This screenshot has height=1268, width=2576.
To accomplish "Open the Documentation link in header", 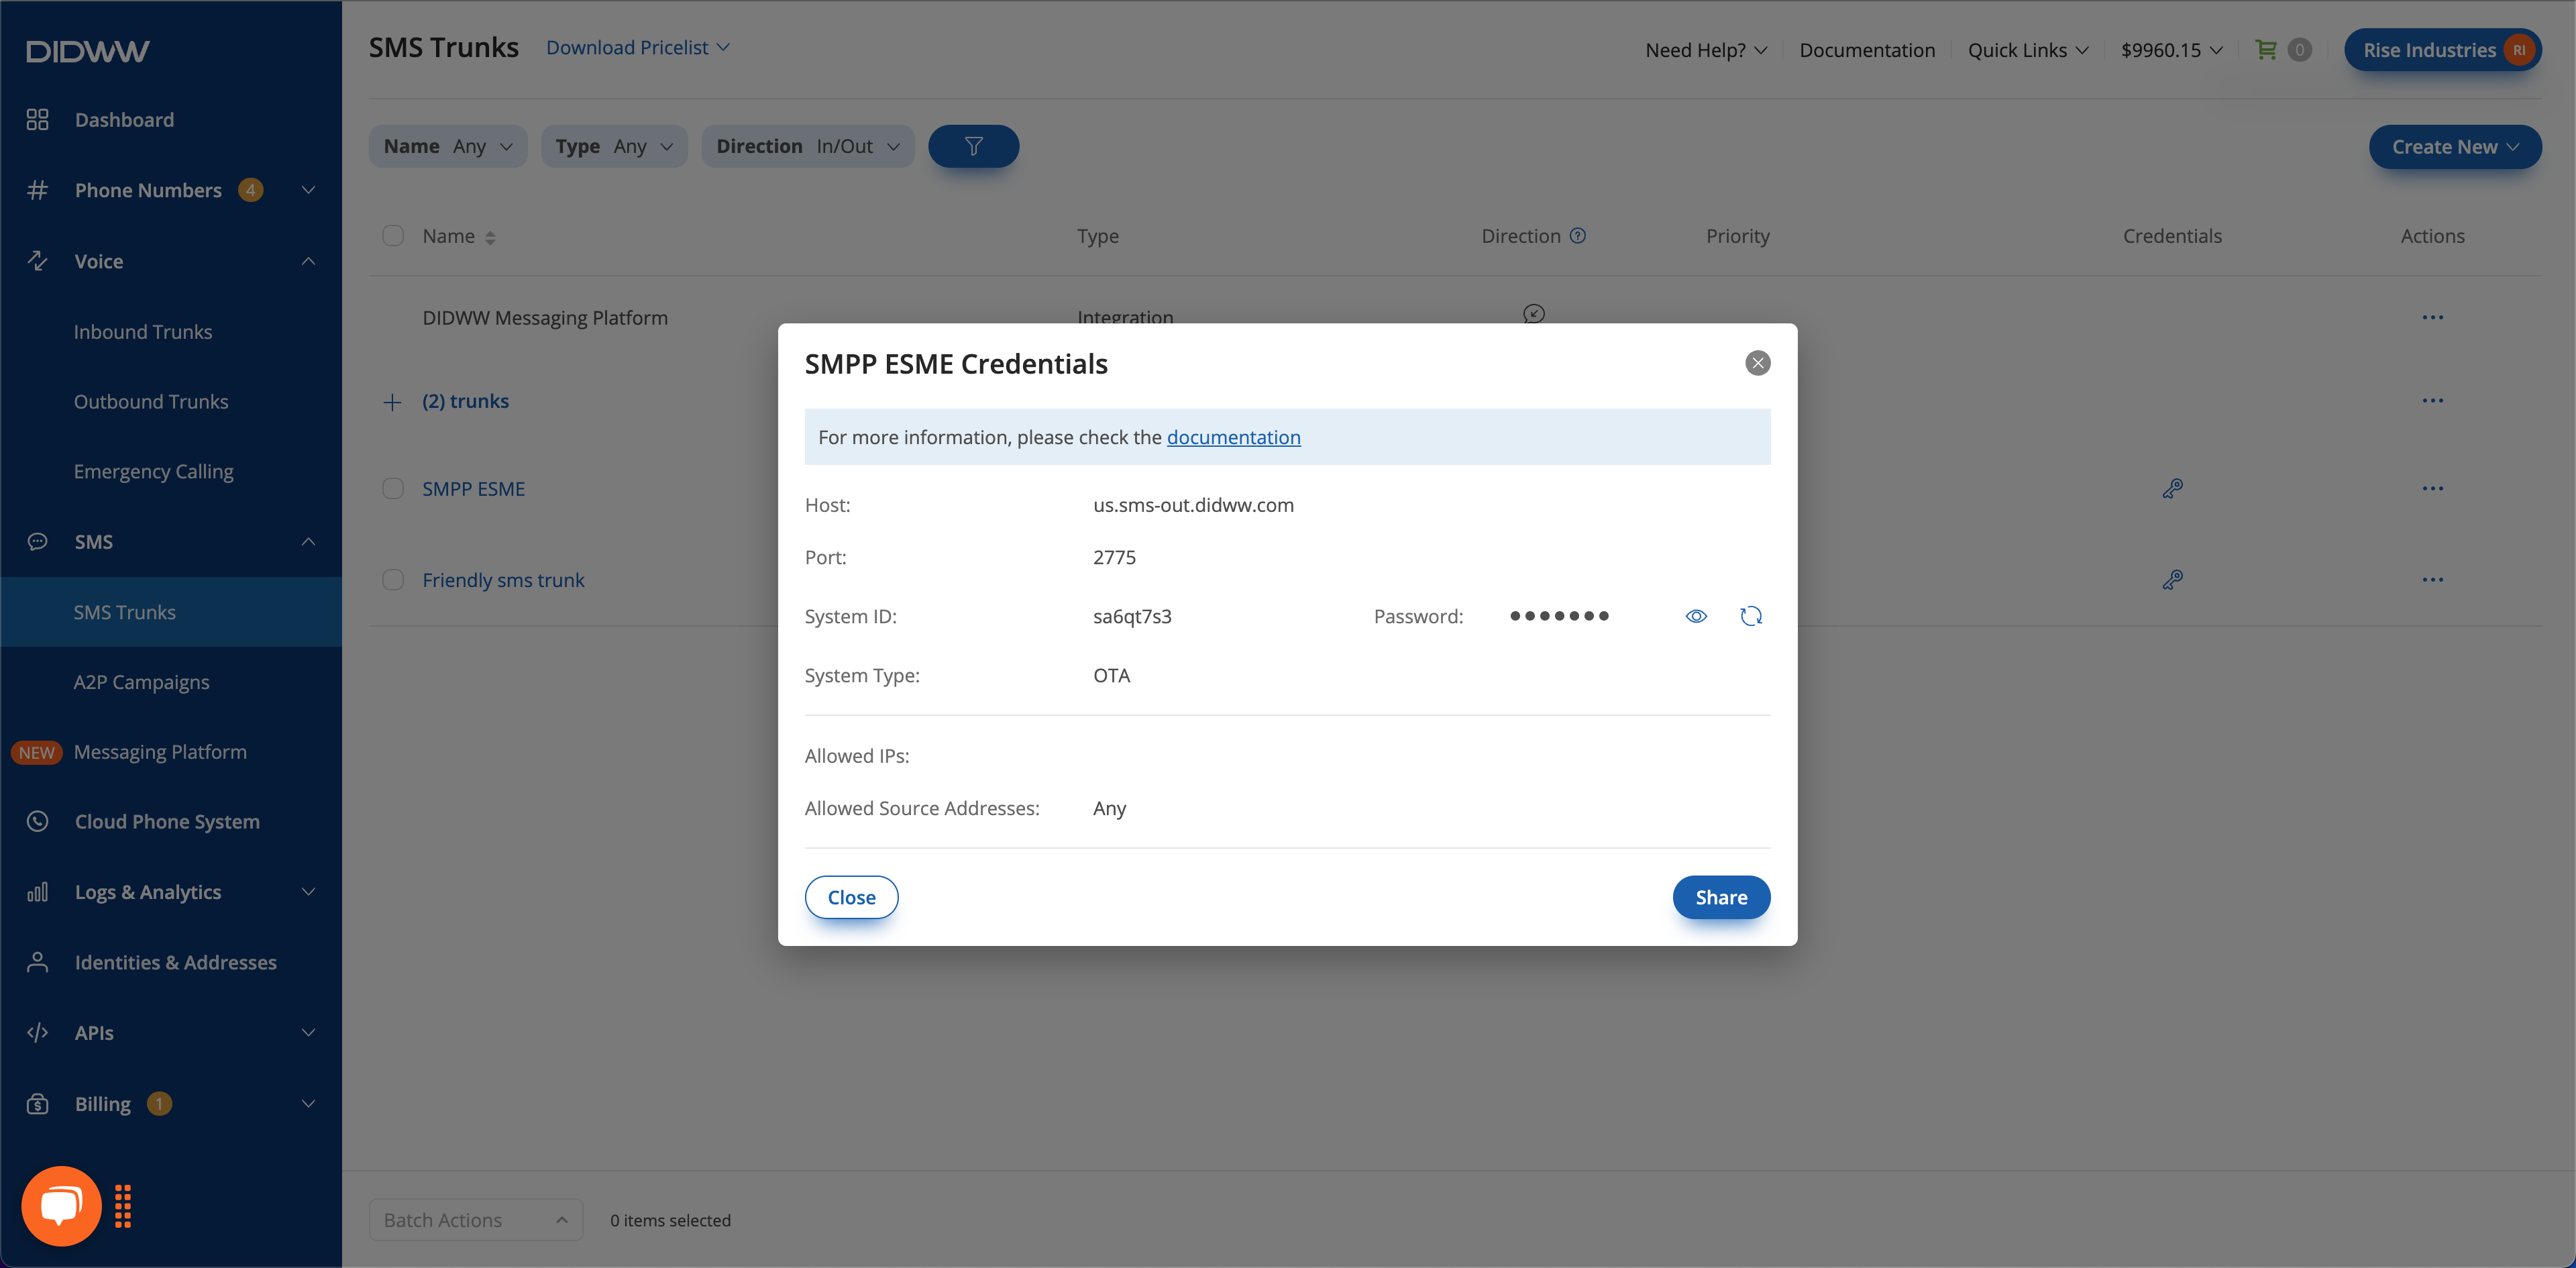I will [1867, 50].
